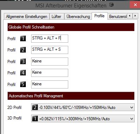140x134 pixels.
Task: Click the 3D Profil label
Action: point(14,118)
